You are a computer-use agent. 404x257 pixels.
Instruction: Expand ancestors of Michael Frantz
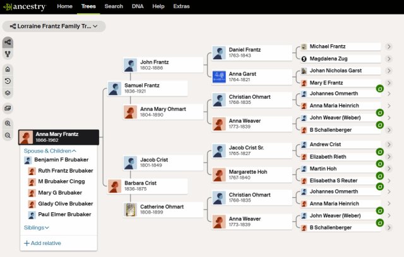389,47
